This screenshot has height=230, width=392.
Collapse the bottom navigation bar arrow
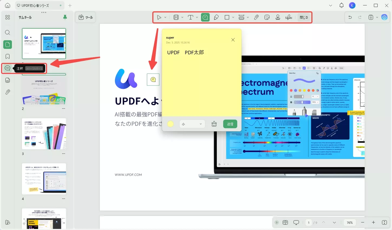tap(276, 222)
